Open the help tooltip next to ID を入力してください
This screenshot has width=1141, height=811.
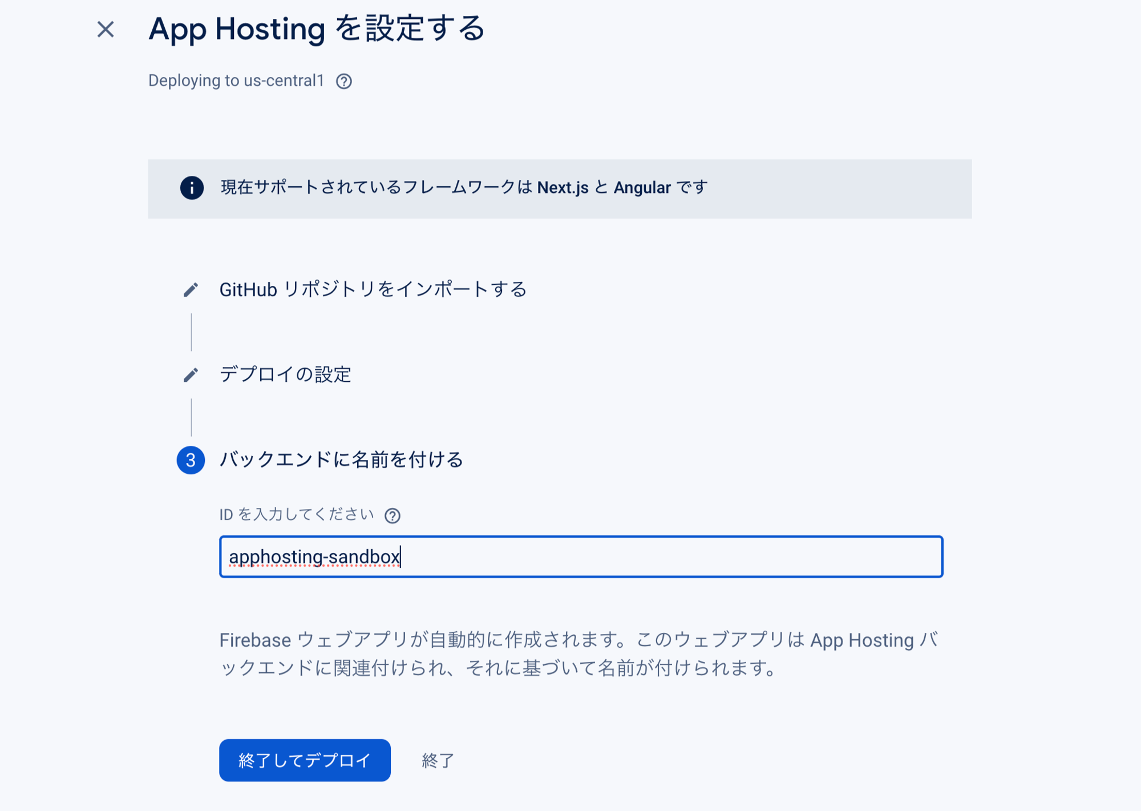(393, 515)
